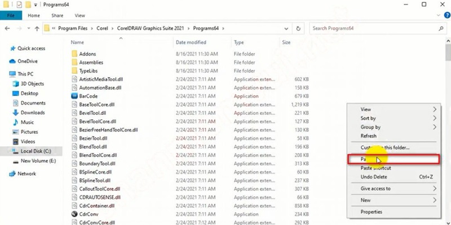Screen dimensions: 451x225
Task: Select the Addons folder icon
Action: coord(74,53)
